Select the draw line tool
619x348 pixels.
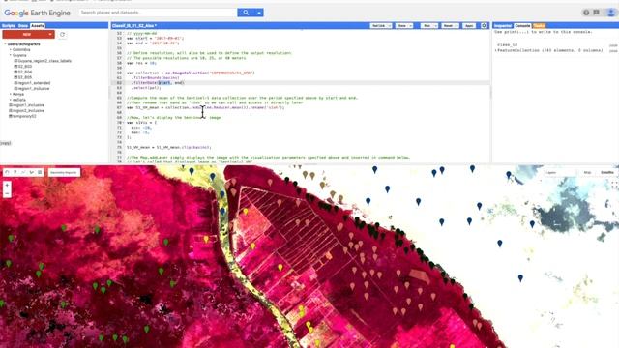(x=23, y=172)
